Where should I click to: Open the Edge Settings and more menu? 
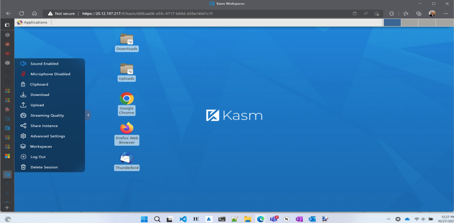click(x=446, y=14)
